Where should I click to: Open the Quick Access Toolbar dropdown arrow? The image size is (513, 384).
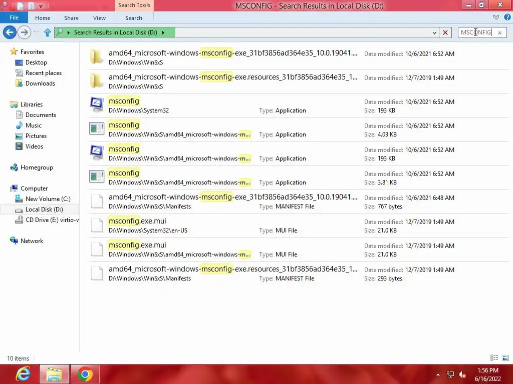coord(41,5)
